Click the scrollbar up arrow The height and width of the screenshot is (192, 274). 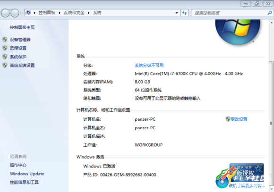pyautogui.click(x=271, y=23)
